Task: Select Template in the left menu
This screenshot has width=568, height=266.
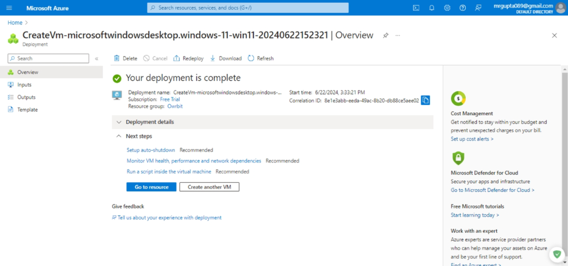Action: pos(27,110)
